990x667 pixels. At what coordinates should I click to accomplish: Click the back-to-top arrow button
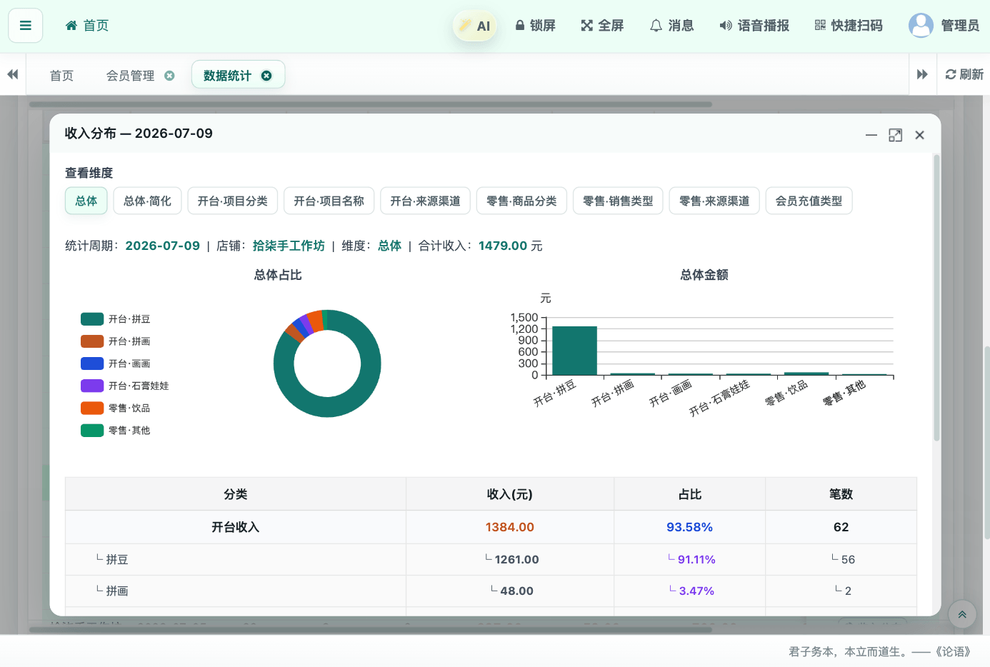[x=962, y=614]
